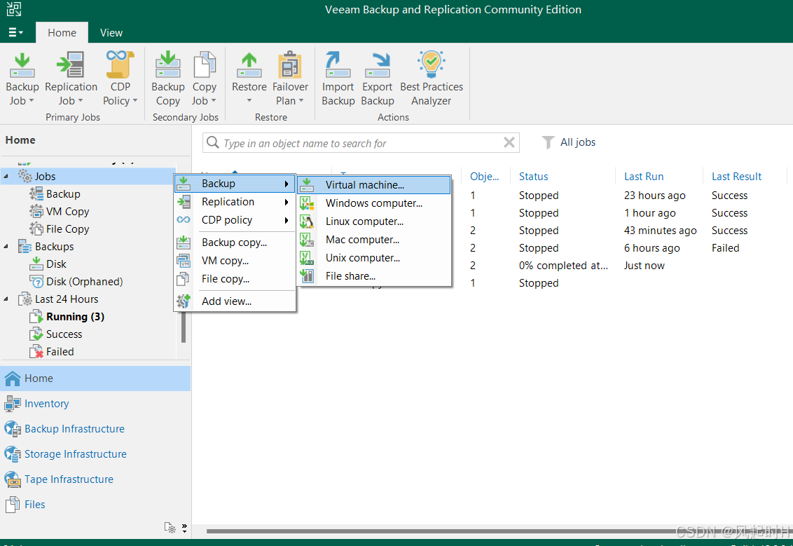Switch to the Home ribbon tab
793x546 pixels.
[x=62, y=33]
